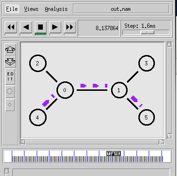Select node 3 in the topology

pos(146,63)
